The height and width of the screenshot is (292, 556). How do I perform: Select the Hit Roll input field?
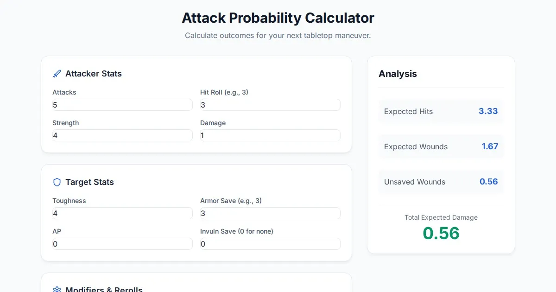[x=270, y=105]
